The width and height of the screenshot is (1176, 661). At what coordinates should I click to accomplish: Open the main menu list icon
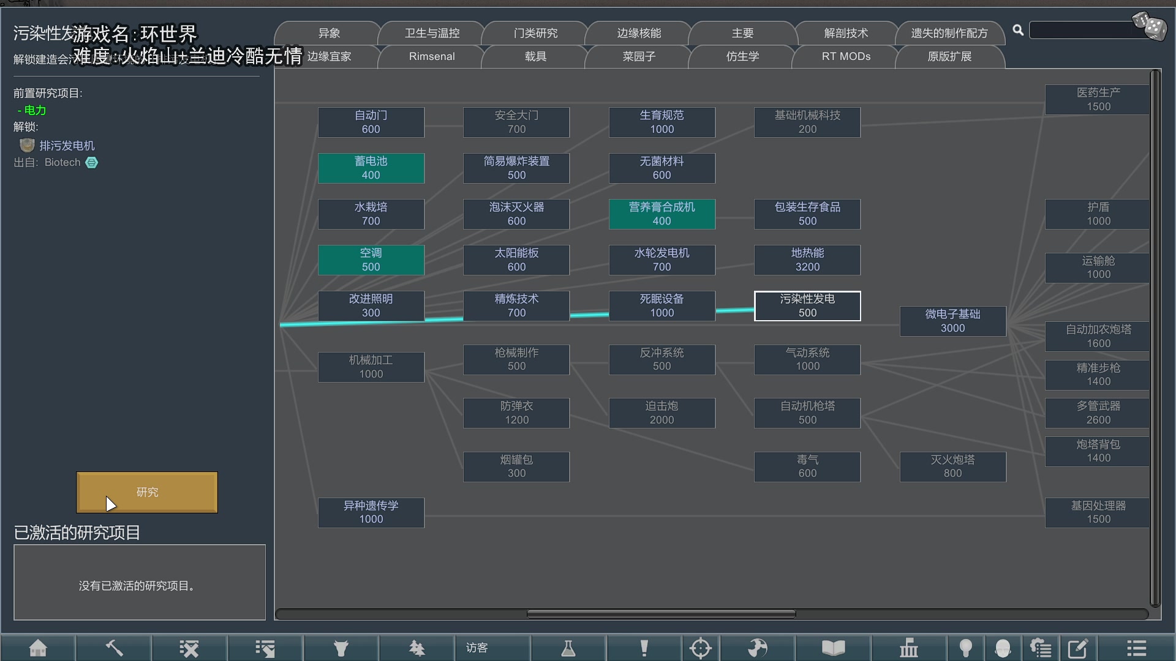pyautogui.click(x=1136, y=648)
